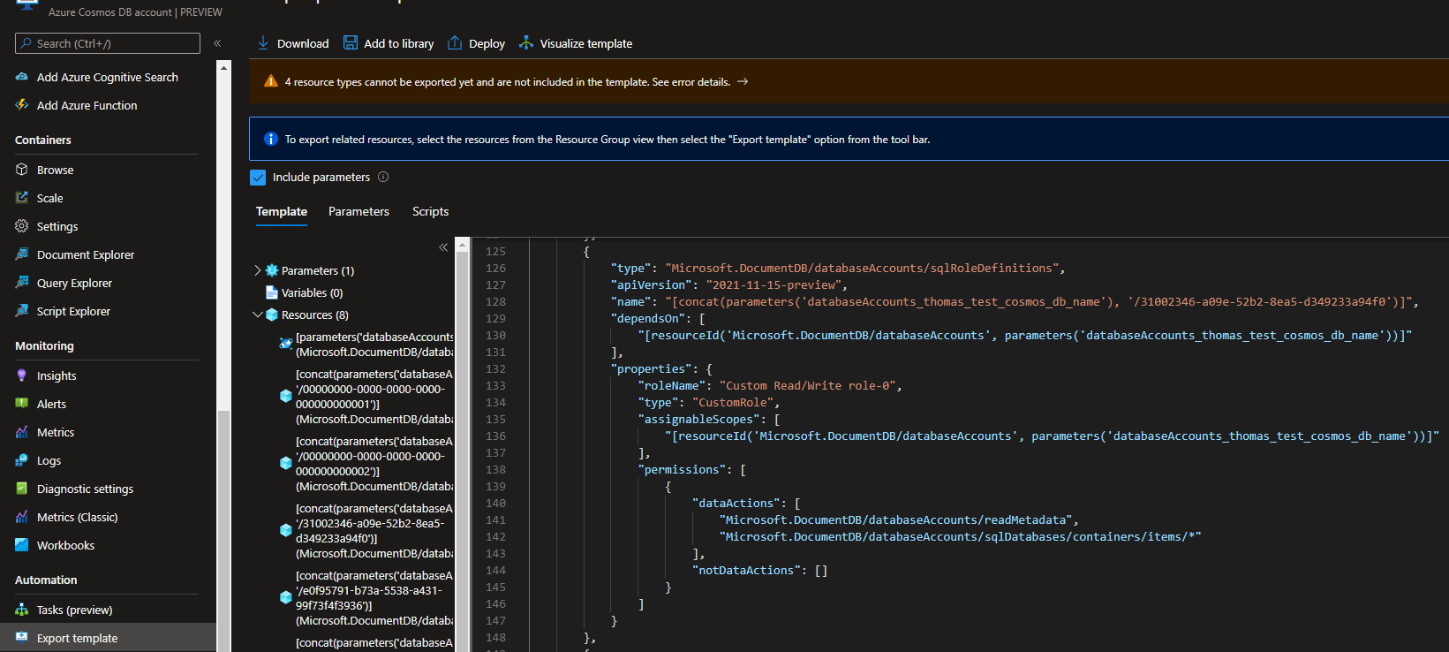Click the arrow after See error details
Image resolution: width=1449 pixels, height=652 pixels.
[743, 81]
